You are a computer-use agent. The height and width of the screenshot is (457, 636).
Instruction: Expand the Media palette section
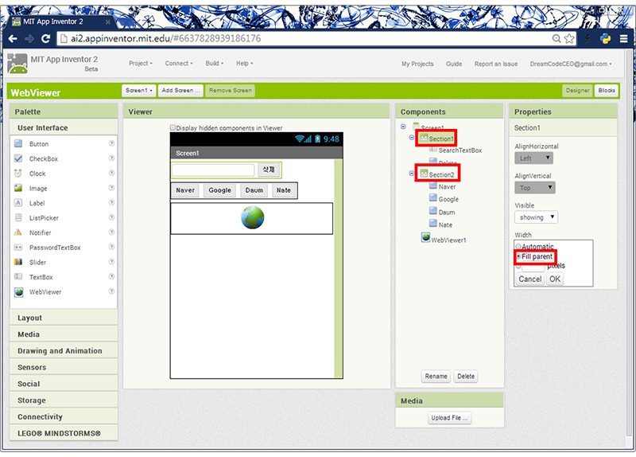click(64, 334)
